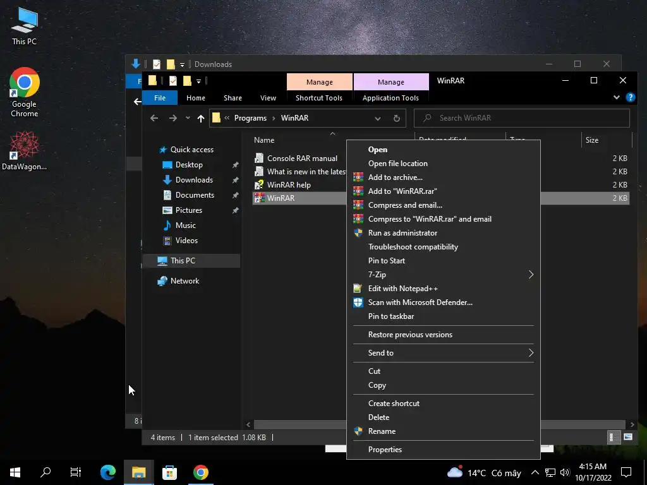
Task: Expand address bar path chevrons before Programs
Action: [227, 118]
